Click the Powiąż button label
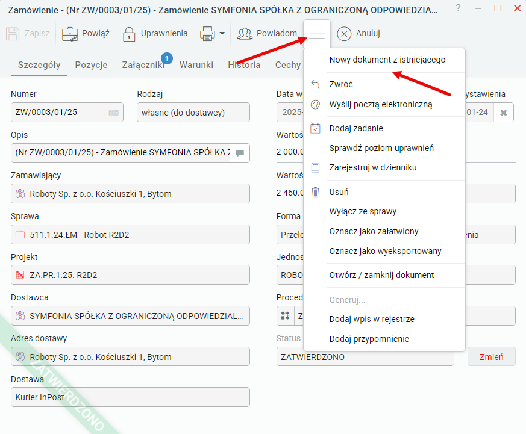Image resolution: width=526 pixels, height=434 pixels. click(x=96, y=33)
